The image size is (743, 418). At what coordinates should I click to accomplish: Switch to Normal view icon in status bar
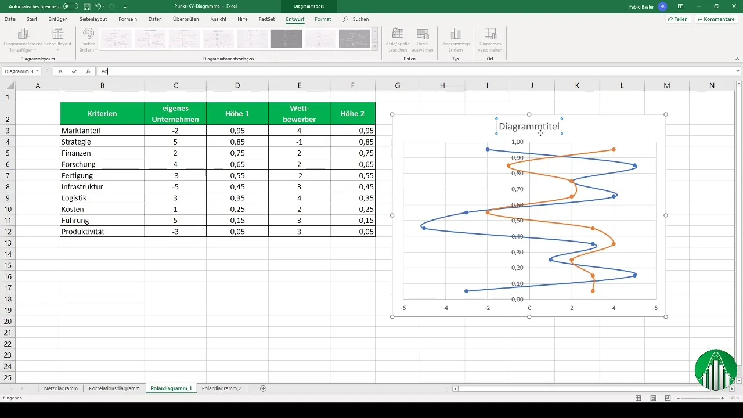click(x=639, y=398)
